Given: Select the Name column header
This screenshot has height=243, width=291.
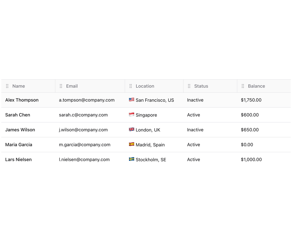Looking at the screenshot, I should coord(28,86).
